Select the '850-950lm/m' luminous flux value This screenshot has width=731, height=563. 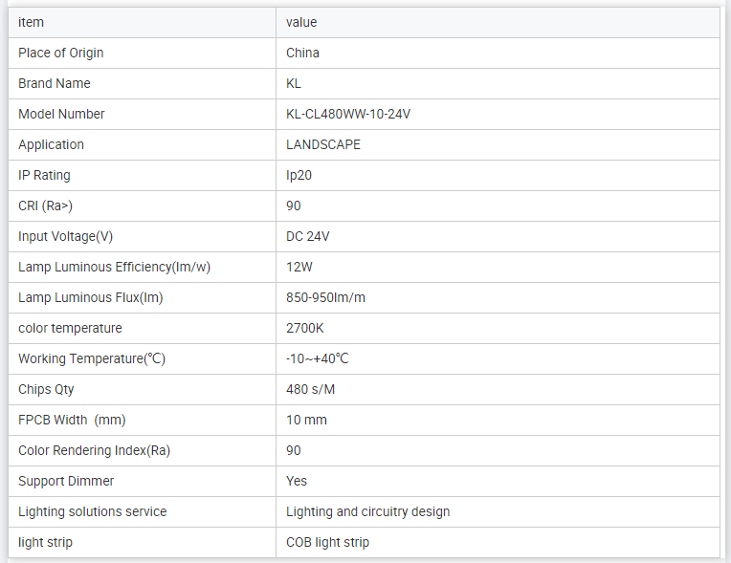pyautogui.click(x=325, y=297)
